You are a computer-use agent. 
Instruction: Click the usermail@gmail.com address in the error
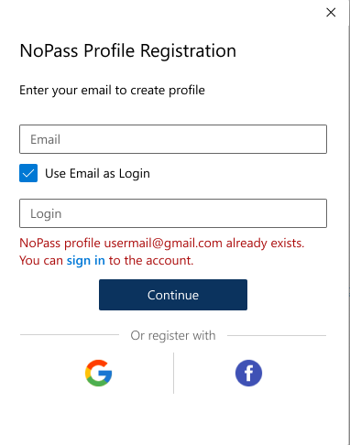163,244
